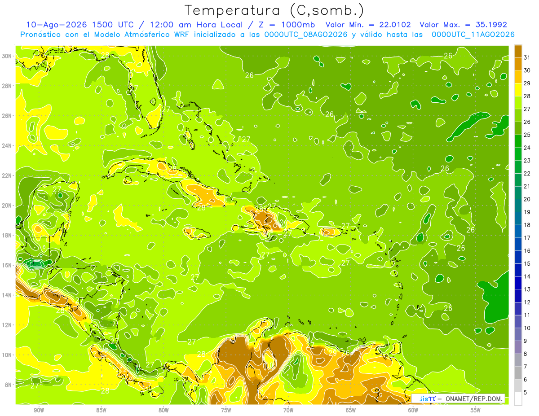Click the "90W" longitude axis label
The image size is (539, 416).
[39, 410]
